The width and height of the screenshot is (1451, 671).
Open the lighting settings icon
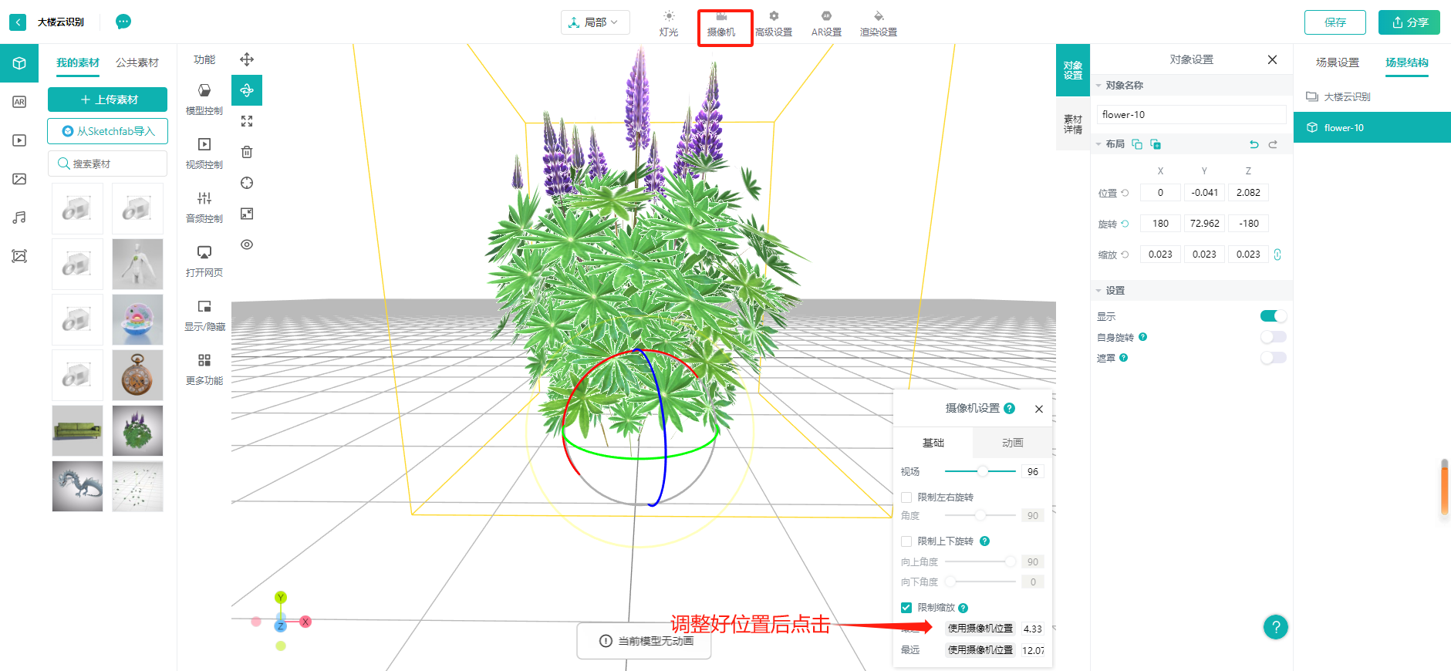(x=669, y=17)
